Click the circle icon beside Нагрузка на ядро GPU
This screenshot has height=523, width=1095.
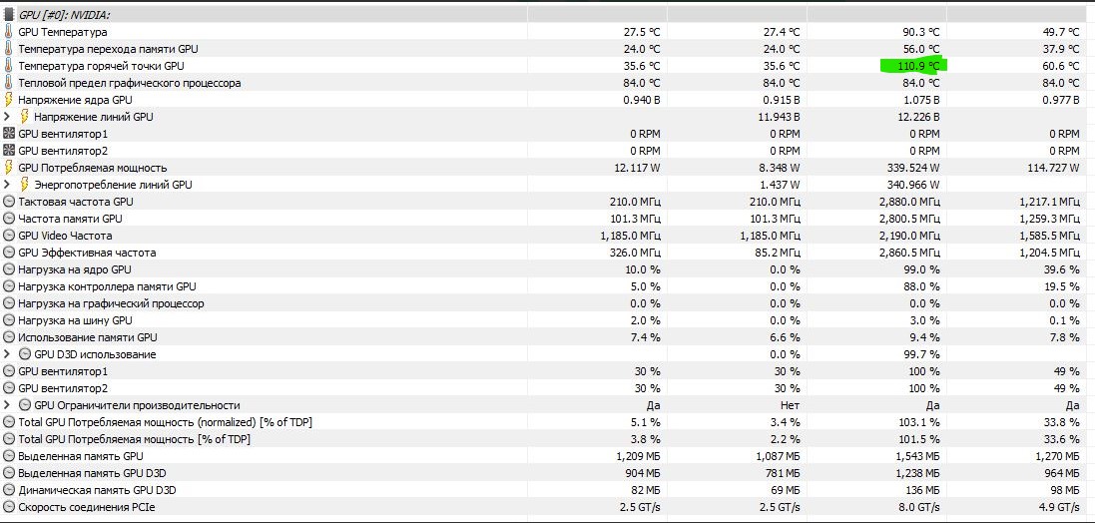pos(9,269)
